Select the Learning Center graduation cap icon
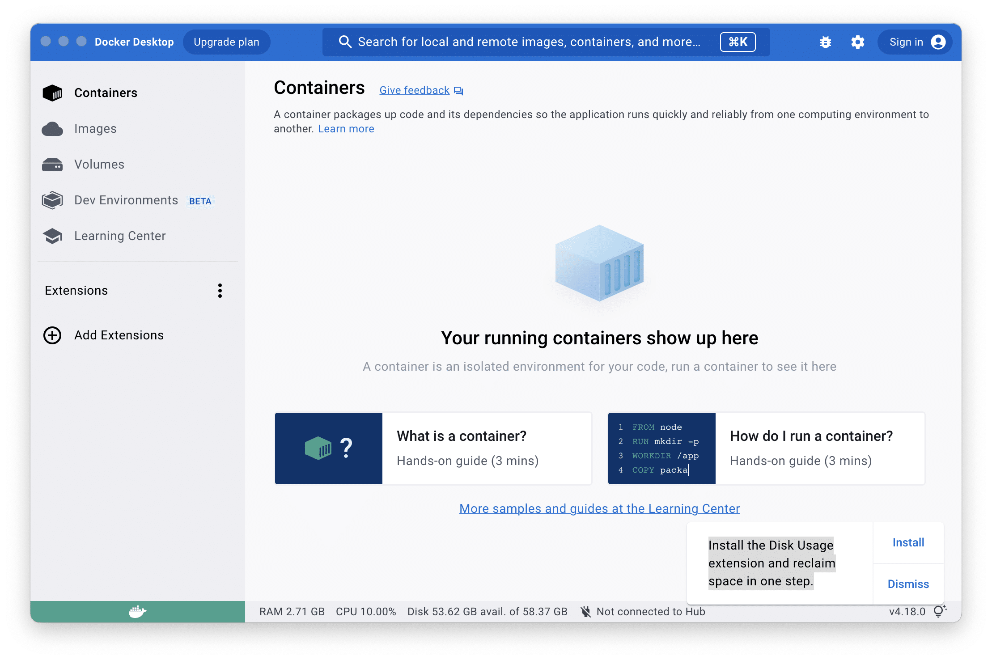 tap(52, 236)
